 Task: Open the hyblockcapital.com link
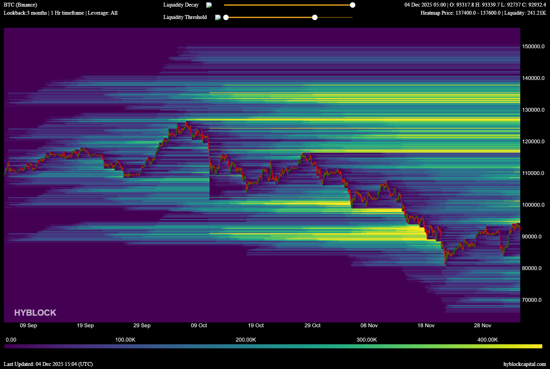click(x=524, y=364)
